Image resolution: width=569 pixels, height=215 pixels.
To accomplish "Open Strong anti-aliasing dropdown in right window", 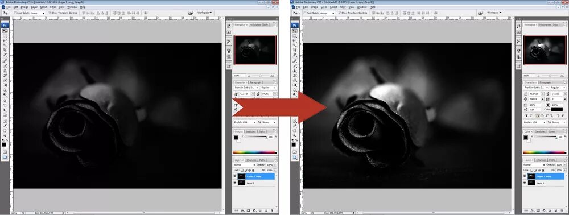I will point(559,122).
